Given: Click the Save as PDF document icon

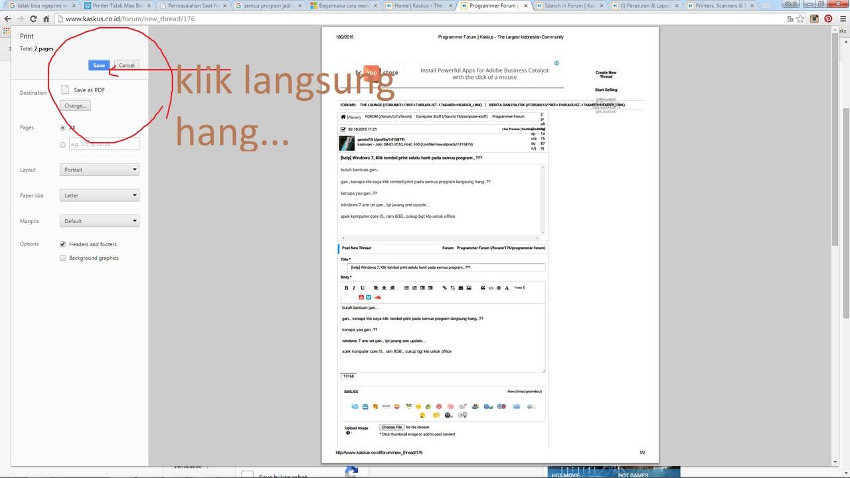Looking at the screenshot, I should (65, 90).
